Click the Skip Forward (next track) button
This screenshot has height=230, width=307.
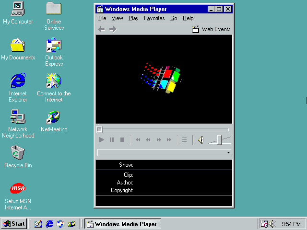tap(169, 139)
